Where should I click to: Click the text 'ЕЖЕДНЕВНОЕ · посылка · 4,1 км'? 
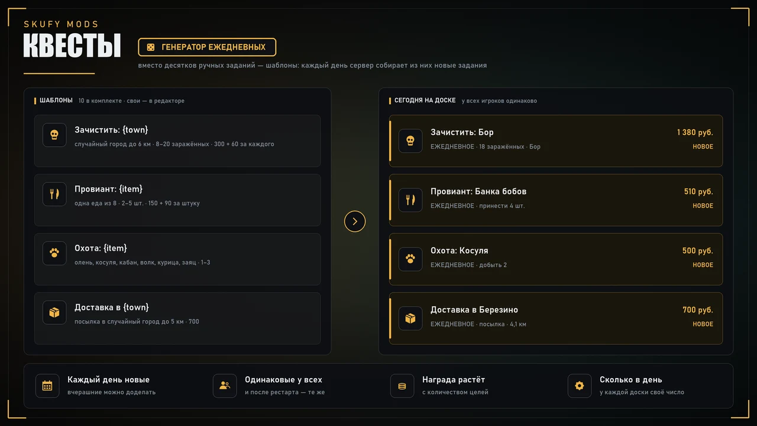pyautogui.click(x=478, y=324)
